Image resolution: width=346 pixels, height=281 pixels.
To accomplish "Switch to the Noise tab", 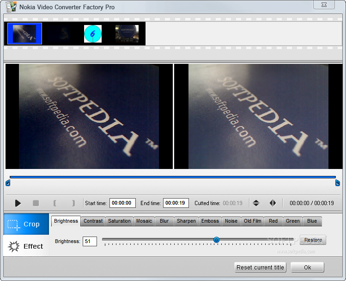I will coord(231,221).
